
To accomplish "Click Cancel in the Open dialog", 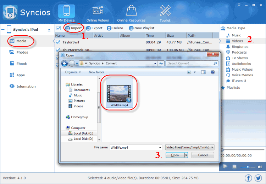I will point(203,155).
